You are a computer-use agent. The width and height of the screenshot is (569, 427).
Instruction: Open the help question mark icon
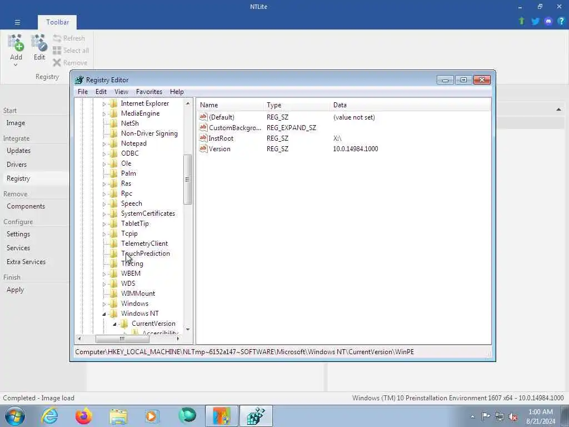tap(561, 21)
